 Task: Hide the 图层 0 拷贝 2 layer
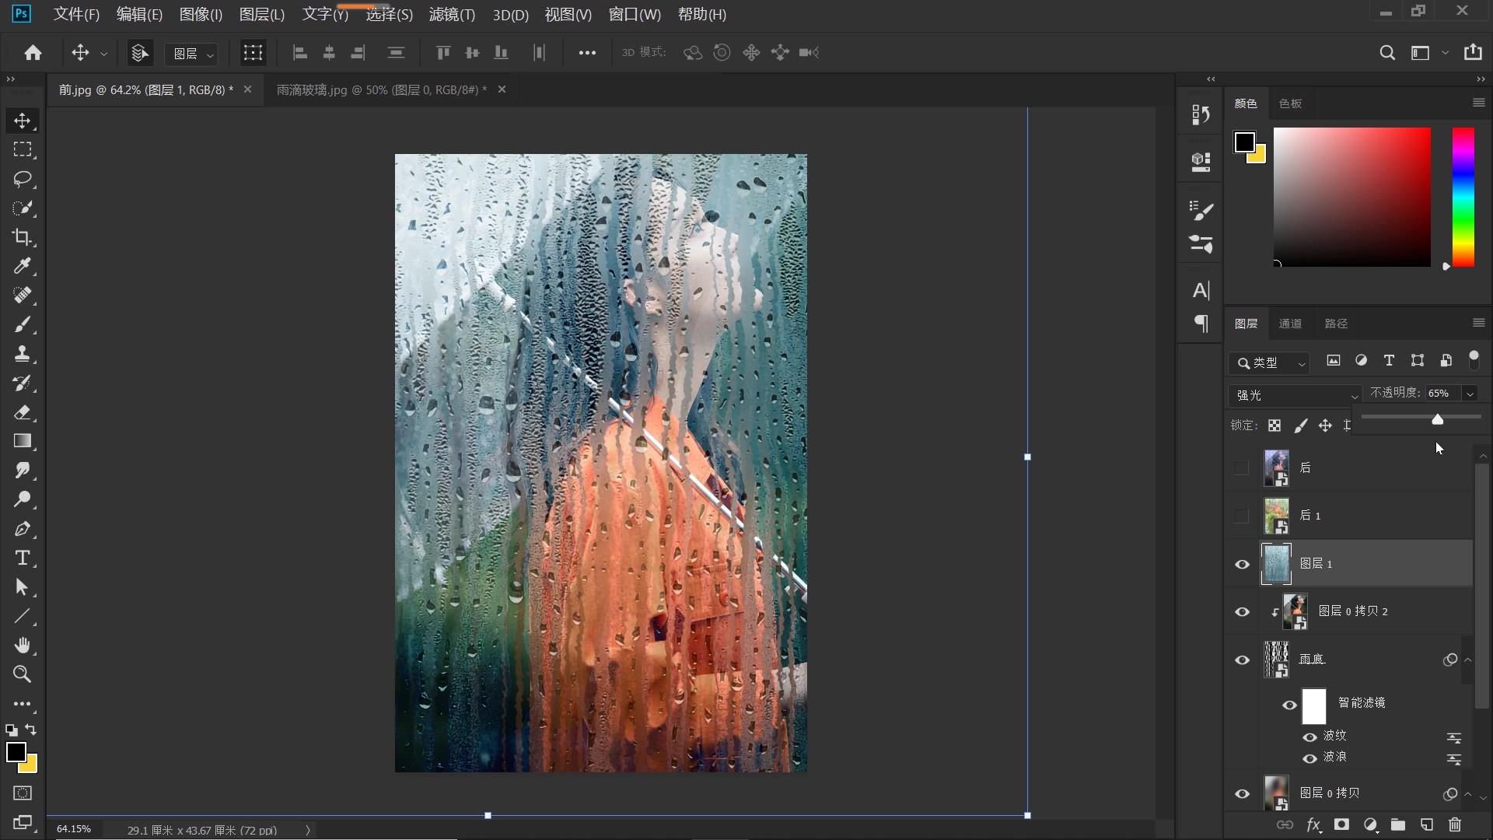[1242, 612]
